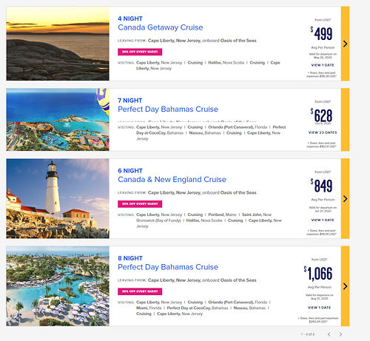
Task: Click the 30% off badge on Canada Getaway
Action: coord(140,52)
